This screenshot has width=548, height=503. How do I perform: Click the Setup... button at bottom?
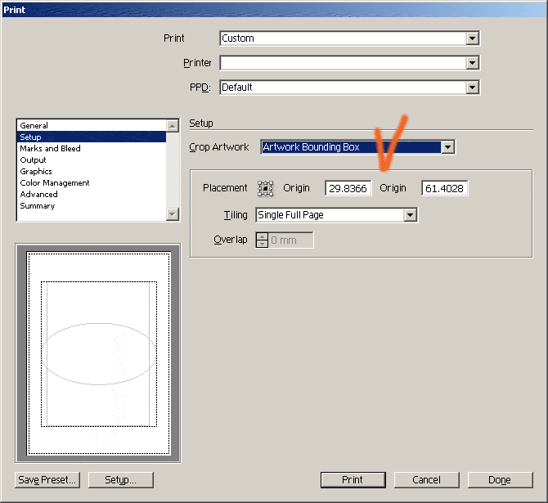pyautogui.click(x=120, y=480)
